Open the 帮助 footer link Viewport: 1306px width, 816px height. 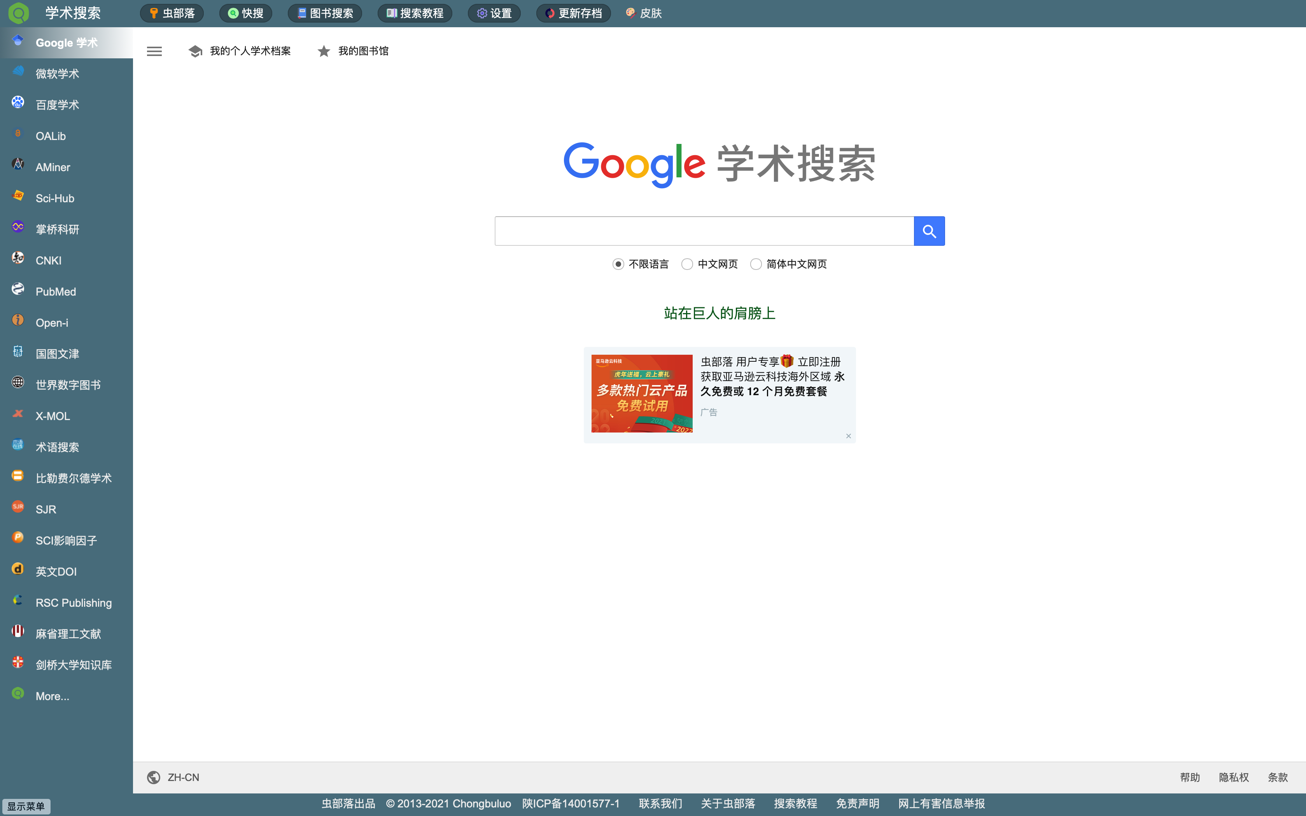tap(1189, 777)
